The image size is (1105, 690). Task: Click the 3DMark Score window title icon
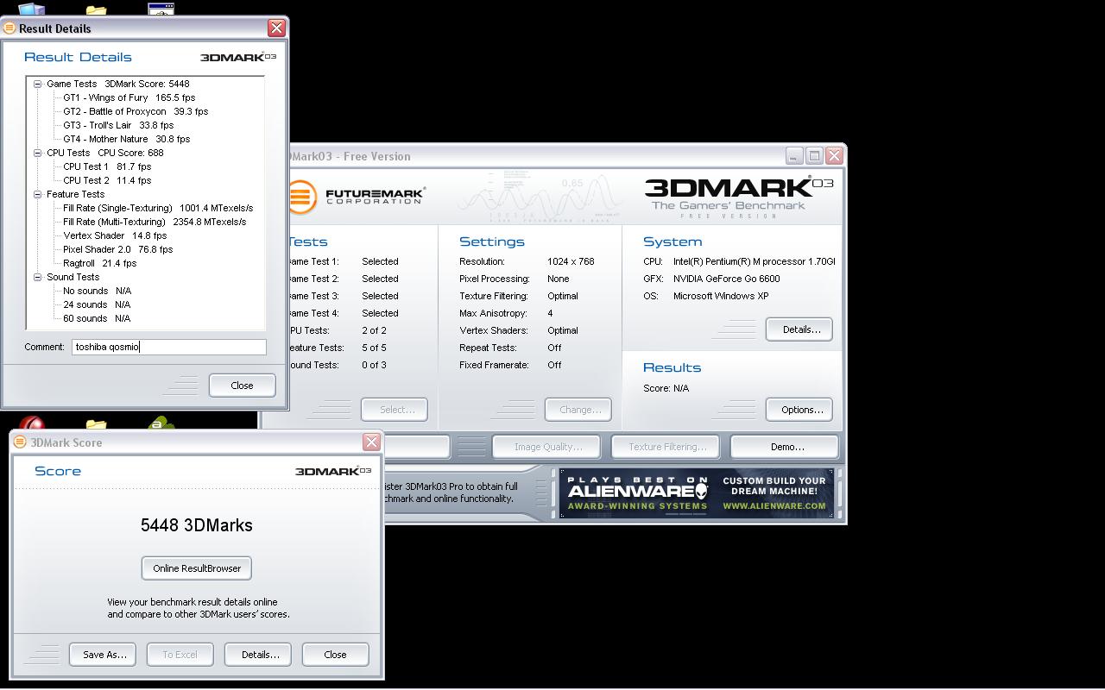point(20,442)
